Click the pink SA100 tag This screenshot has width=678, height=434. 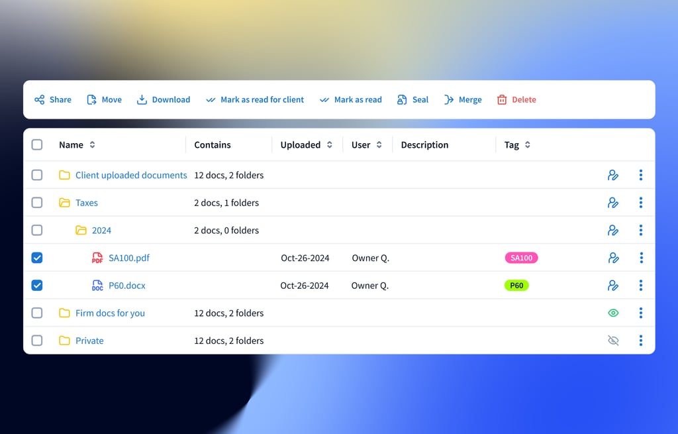tap(521, 258)
